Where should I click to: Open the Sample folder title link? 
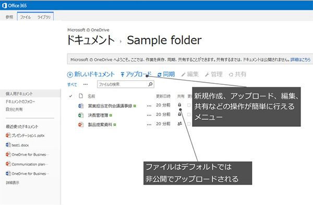point(164,40)
